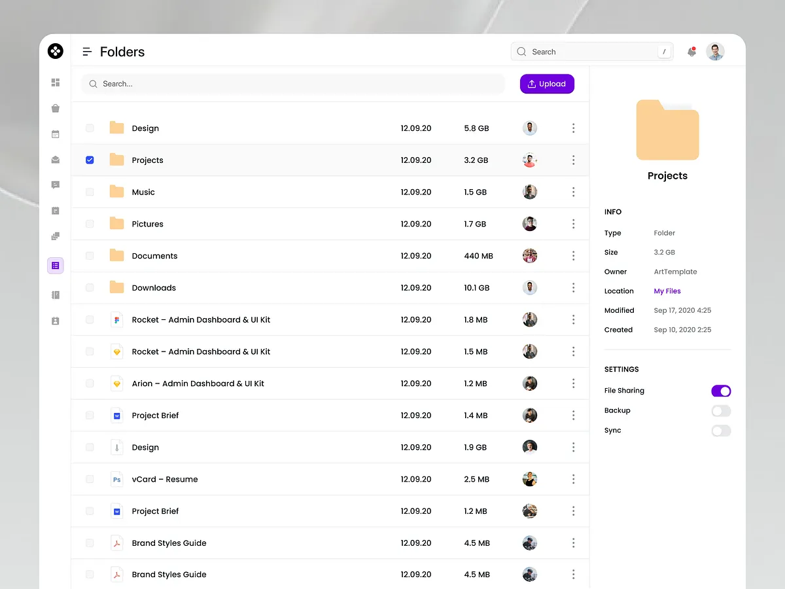This screenshot has height=589, width=785.
Task: Check the checkbox next to Design folder
Action: pyautogui.click(x=89, y=128)
